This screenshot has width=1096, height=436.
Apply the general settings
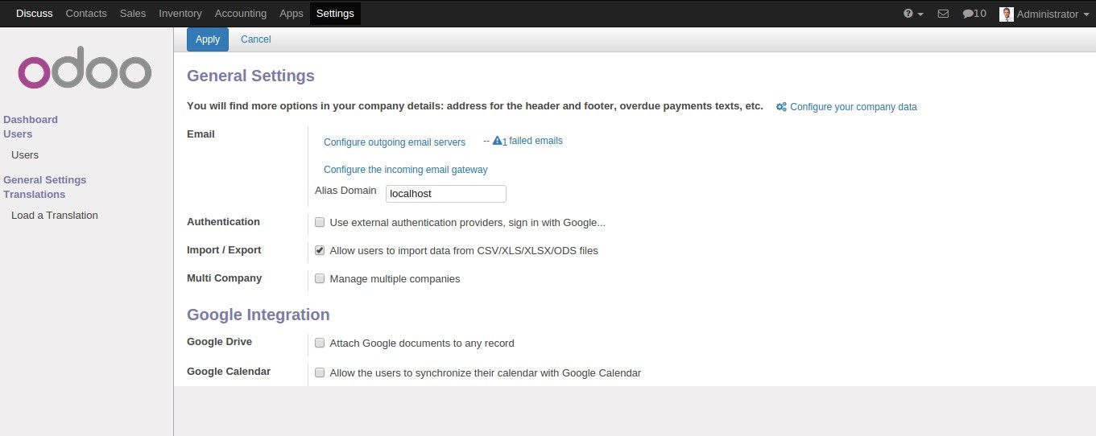[208, 39]
